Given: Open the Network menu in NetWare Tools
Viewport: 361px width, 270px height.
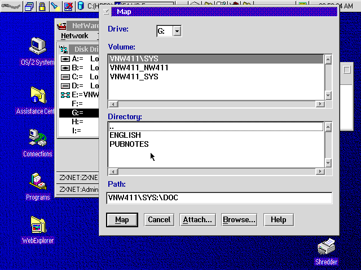Looking at the screenshot, I should pos(74,36).
